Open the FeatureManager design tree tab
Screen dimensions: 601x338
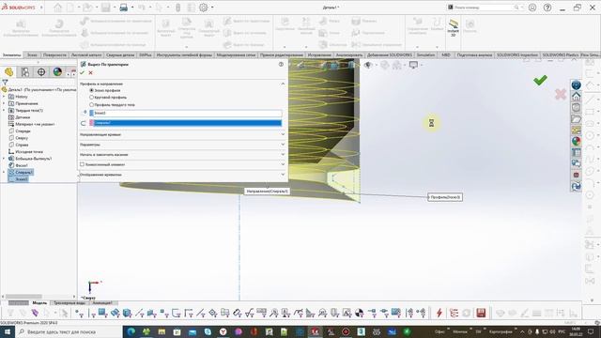(8, 72)
